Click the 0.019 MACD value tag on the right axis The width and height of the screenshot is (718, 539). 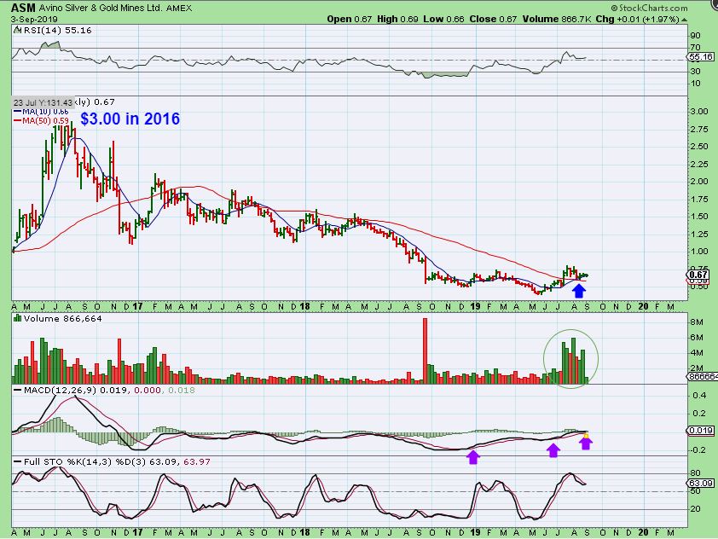(701, 430)
